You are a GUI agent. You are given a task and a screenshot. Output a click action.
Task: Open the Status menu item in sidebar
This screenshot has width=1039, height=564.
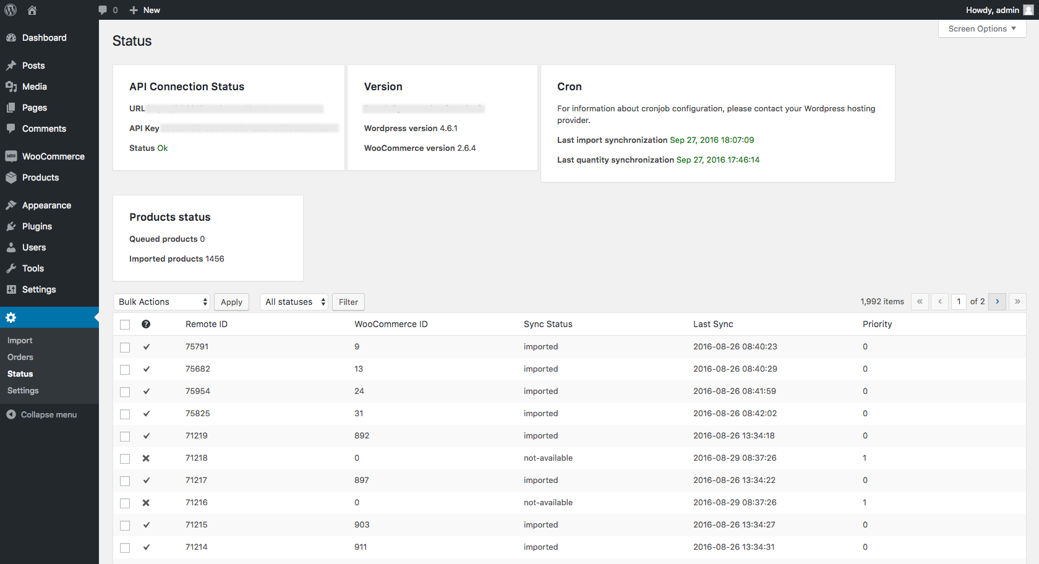click(x=20, y=374)
